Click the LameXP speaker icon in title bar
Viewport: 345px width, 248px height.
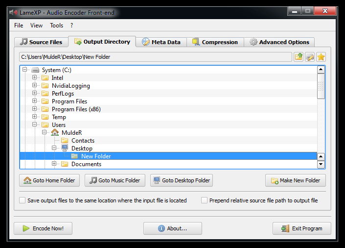pos(13,11)
